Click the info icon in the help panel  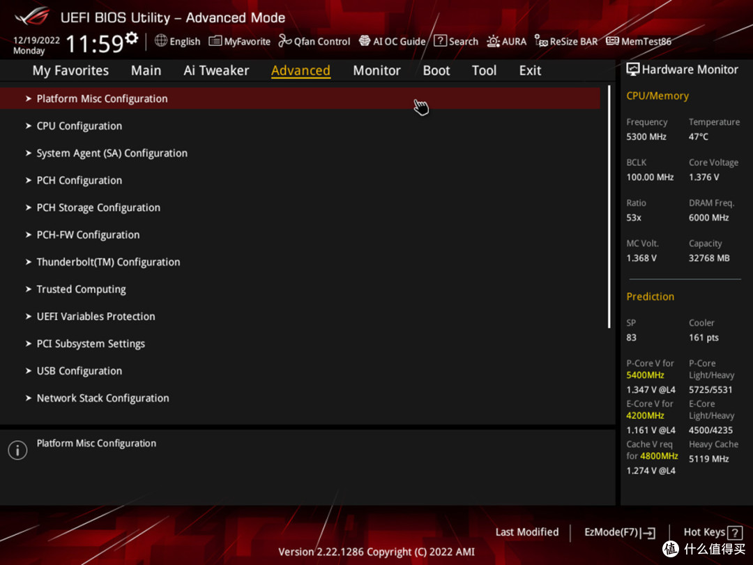click(x=17, y=450)
